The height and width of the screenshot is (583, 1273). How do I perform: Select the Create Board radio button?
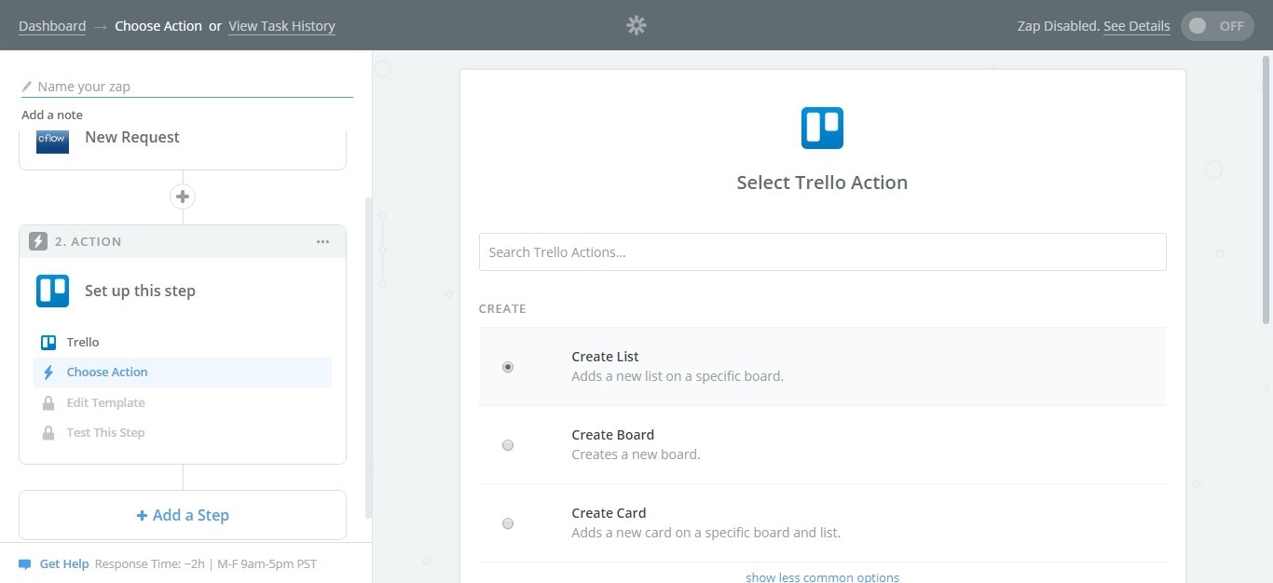click(508, 445)
